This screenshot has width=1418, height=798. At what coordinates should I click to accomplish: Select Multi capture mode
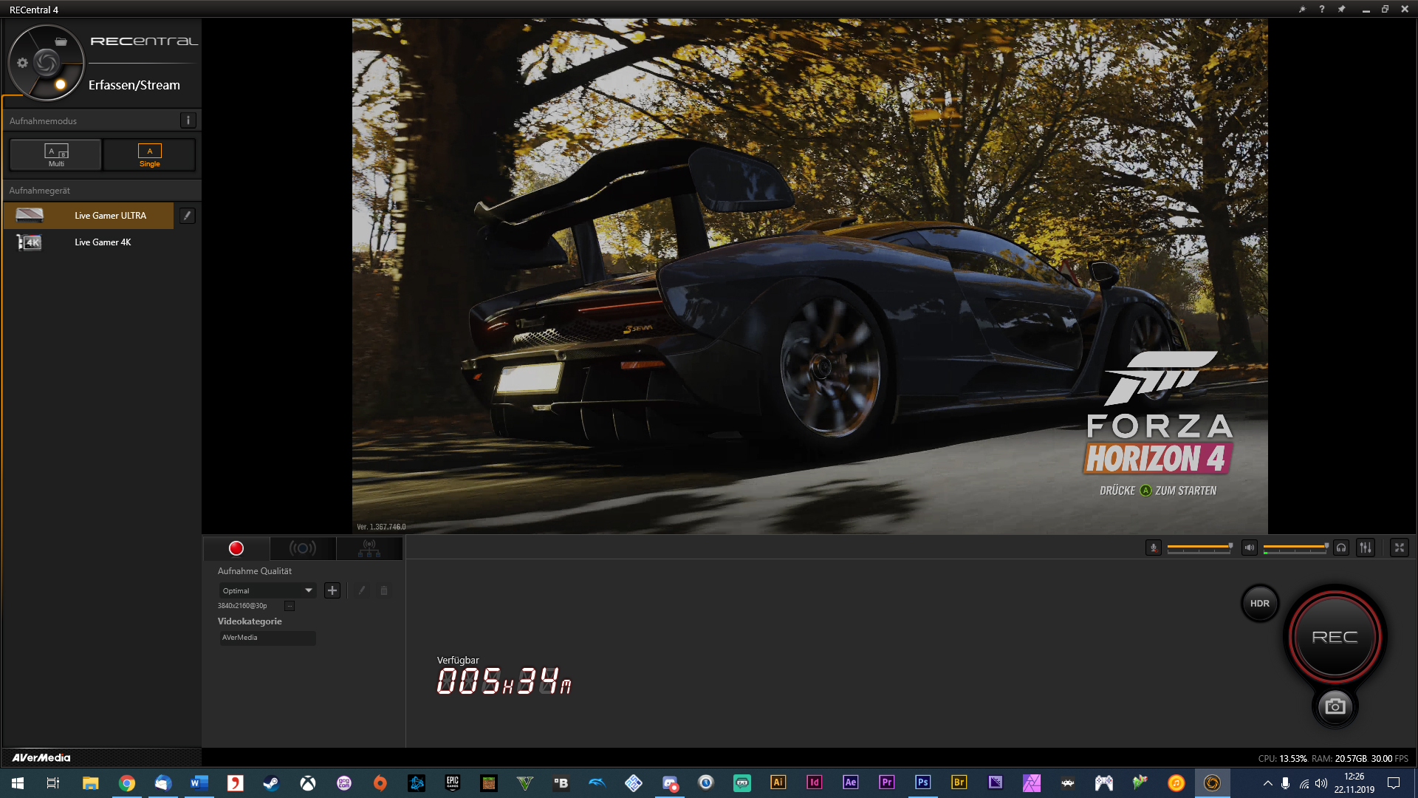[56, 155]
